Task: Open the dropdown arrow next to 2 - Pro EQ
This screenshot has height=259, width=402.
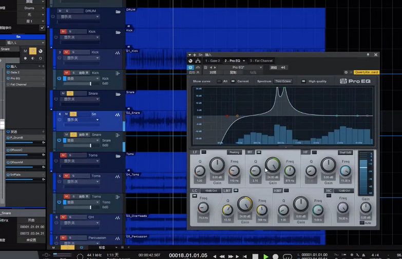Action: (x=244, y=61)
